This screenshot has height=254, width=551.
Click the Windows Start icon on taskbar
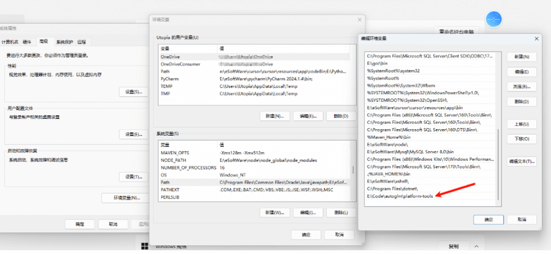point(145,246)
